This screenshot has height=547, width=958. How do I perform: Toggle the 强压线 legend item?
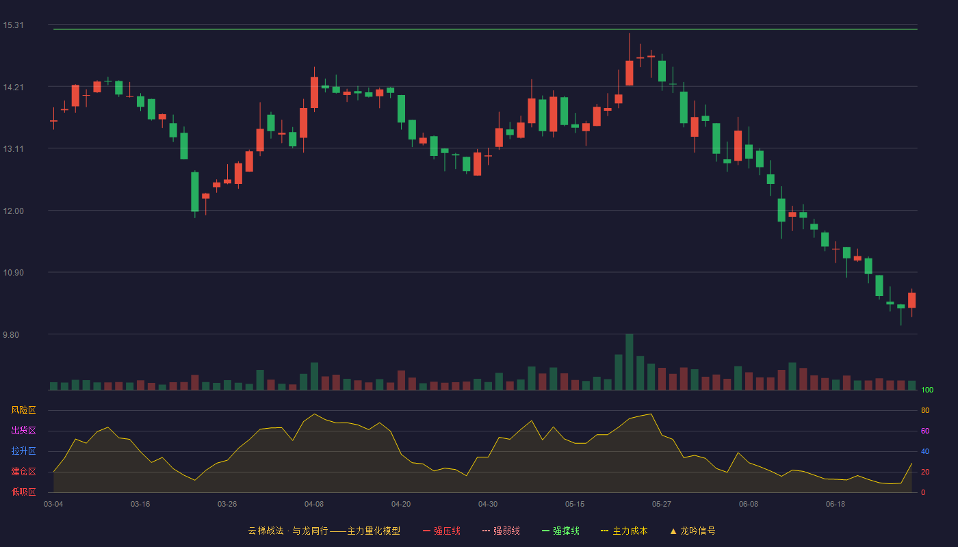click(441, 531)
